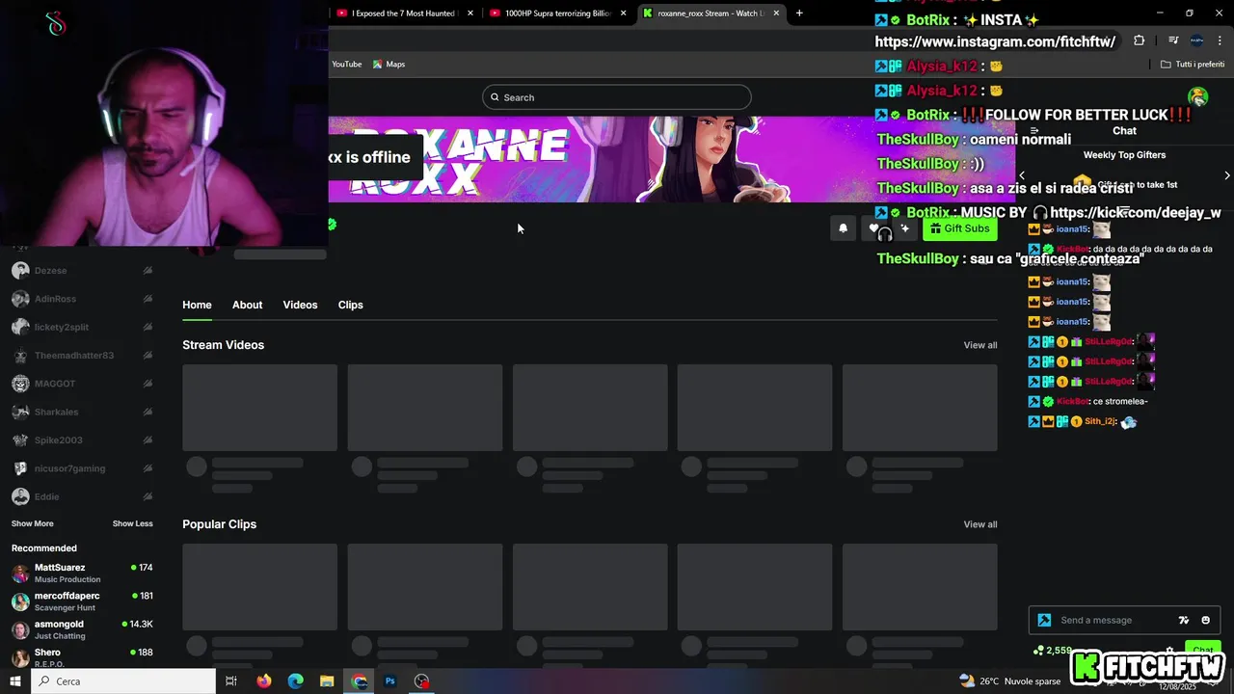This screenshot has height=694, width=1234.
Task: Open Chrome from the taskbar
Action: point(359,681)
